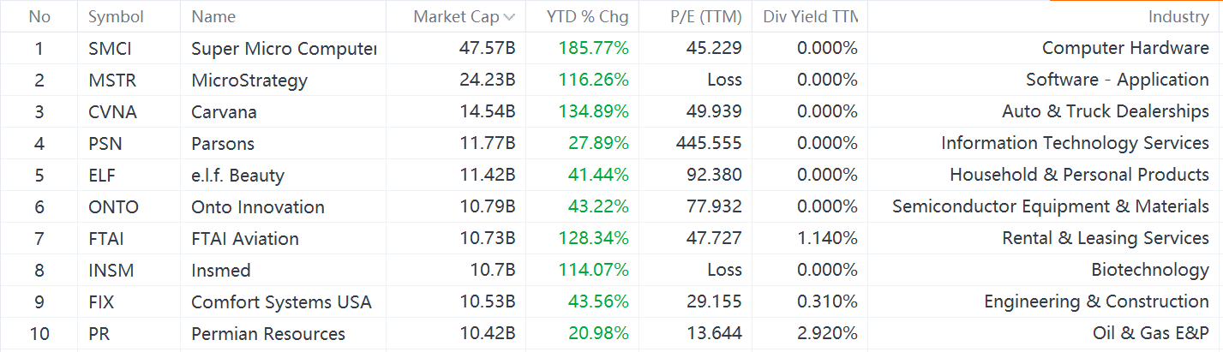Click the Market Cap sort arrow icon
Image resolution: width=1223 pixels, height=352 pixels.
[x=509, y=17]
